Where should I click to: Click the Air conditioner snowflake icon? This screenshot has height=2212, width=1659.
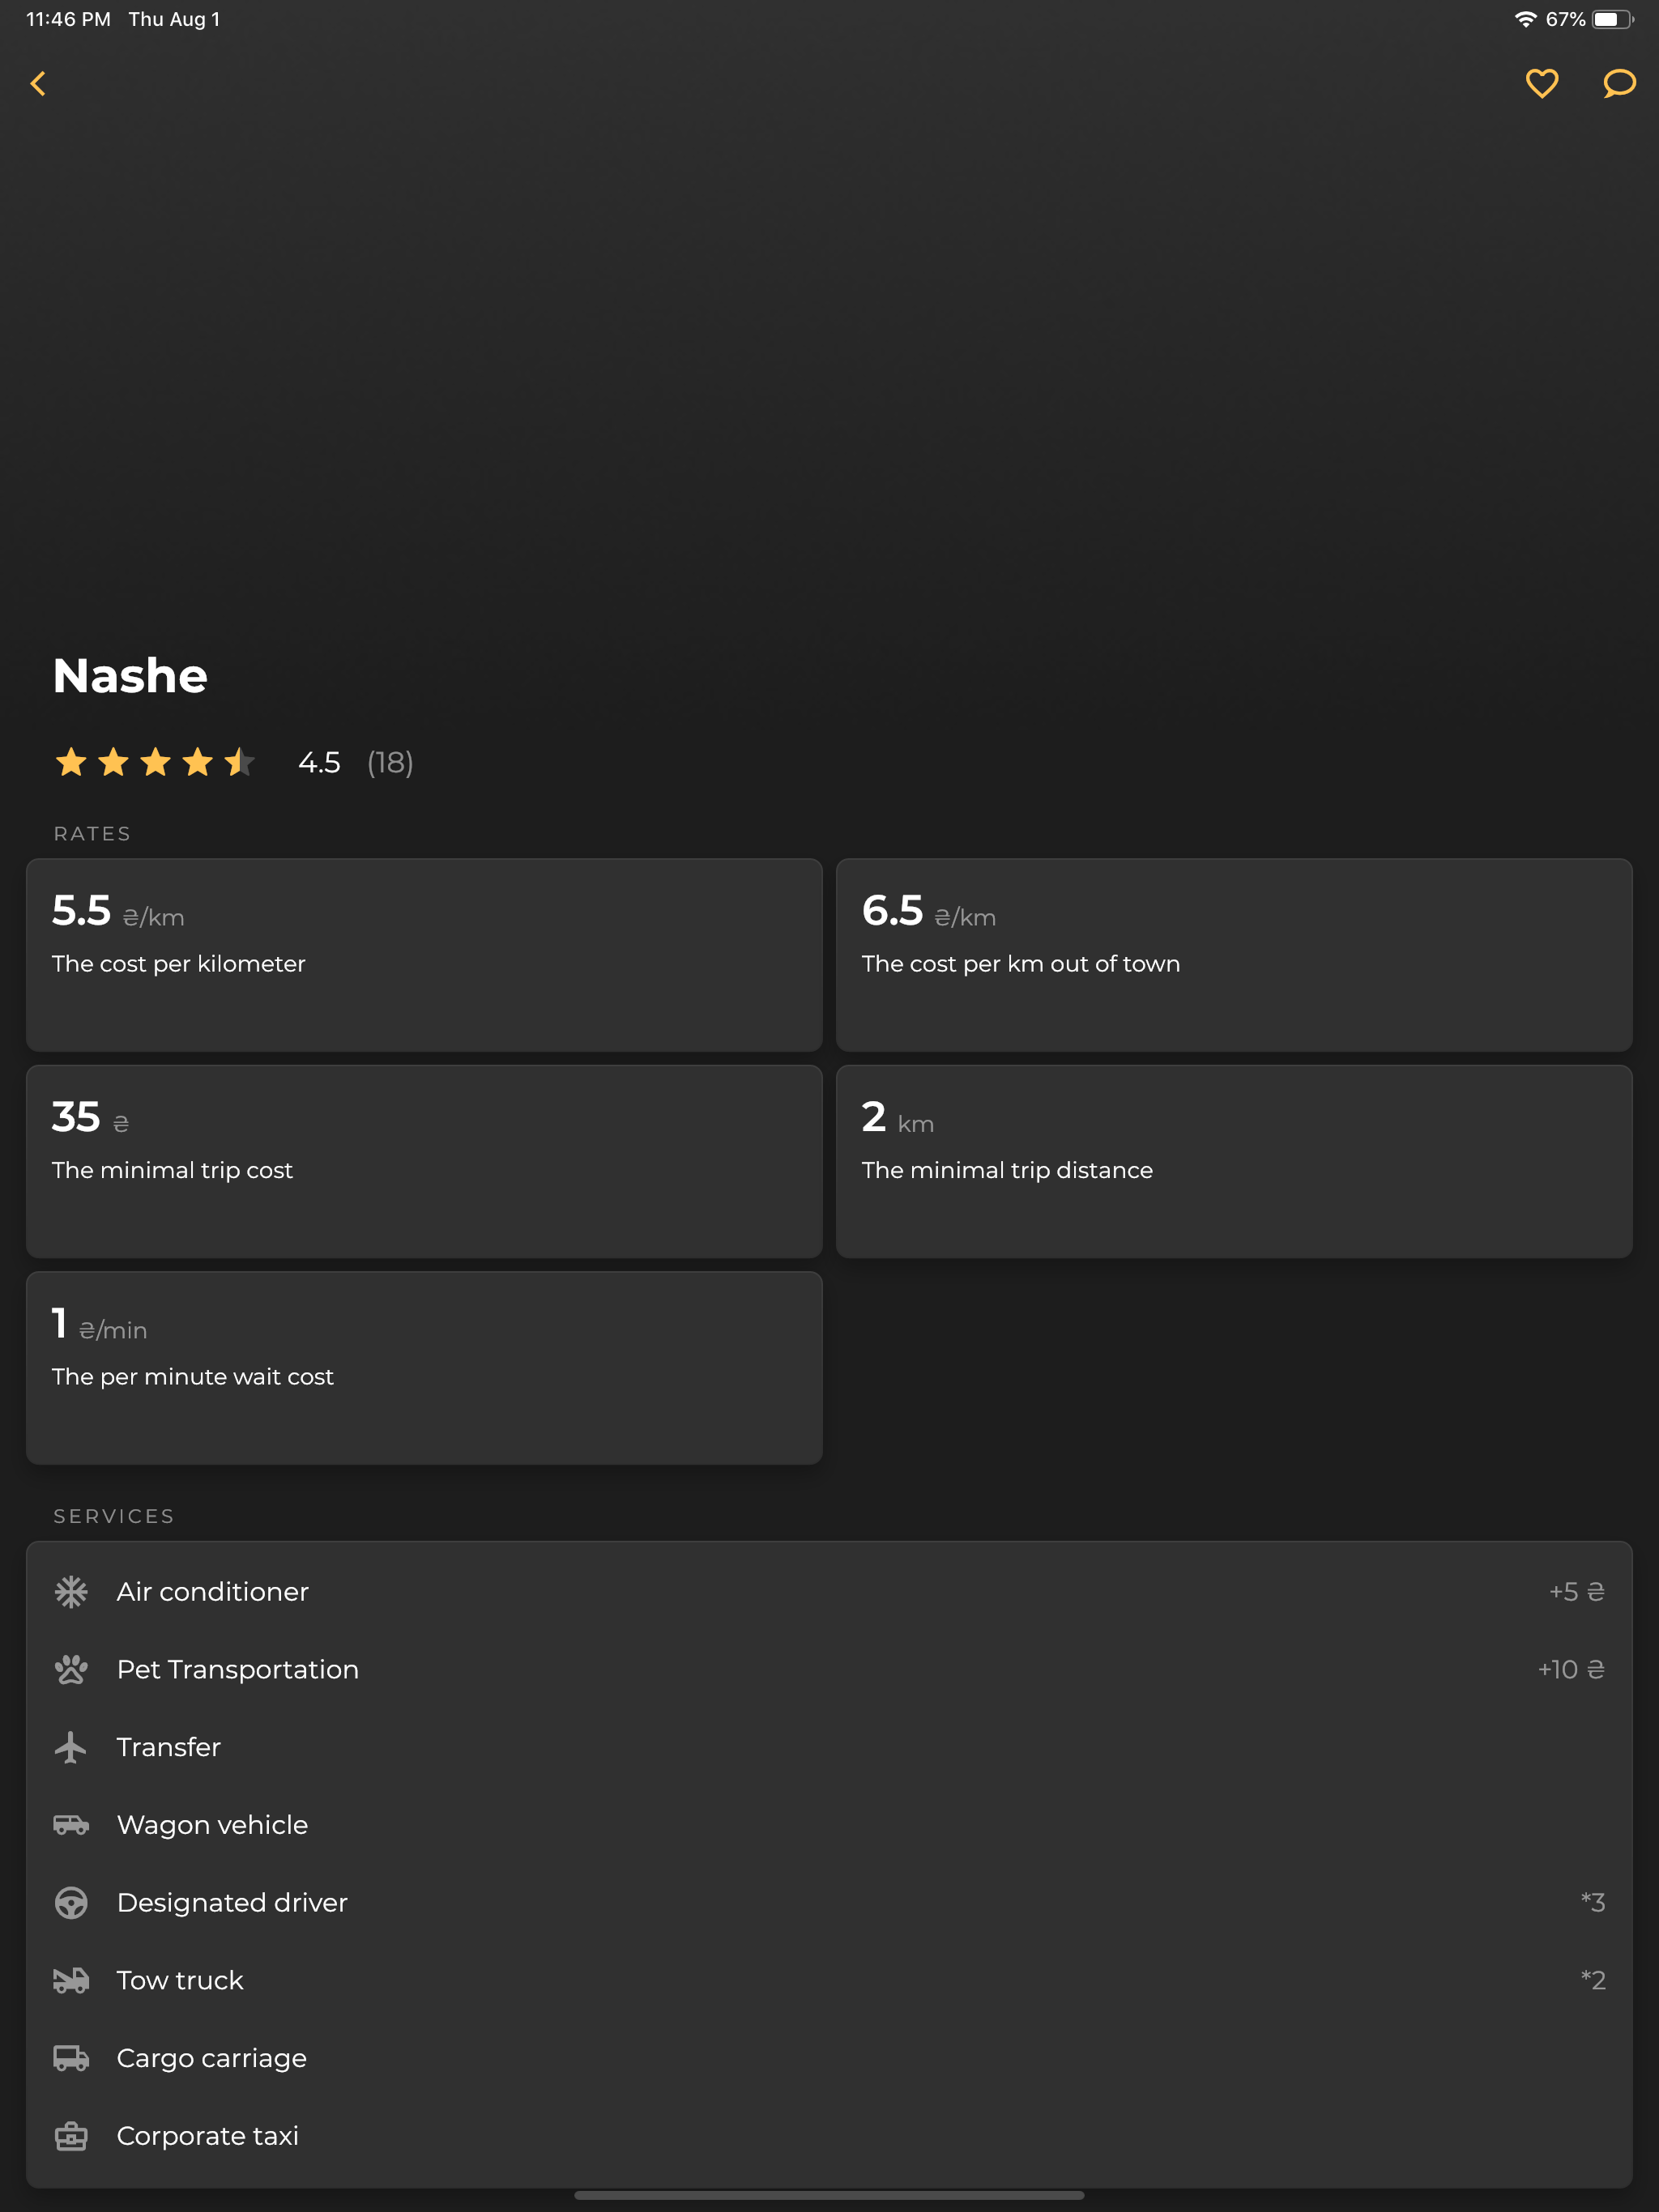[71, 1591]
